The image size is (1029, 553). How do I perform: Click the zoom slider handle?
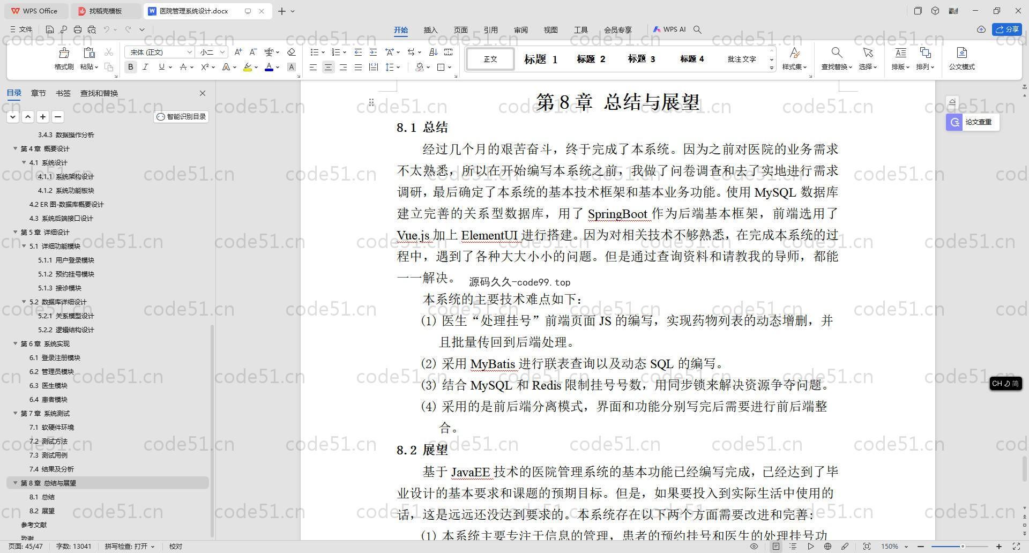(963, 547)
